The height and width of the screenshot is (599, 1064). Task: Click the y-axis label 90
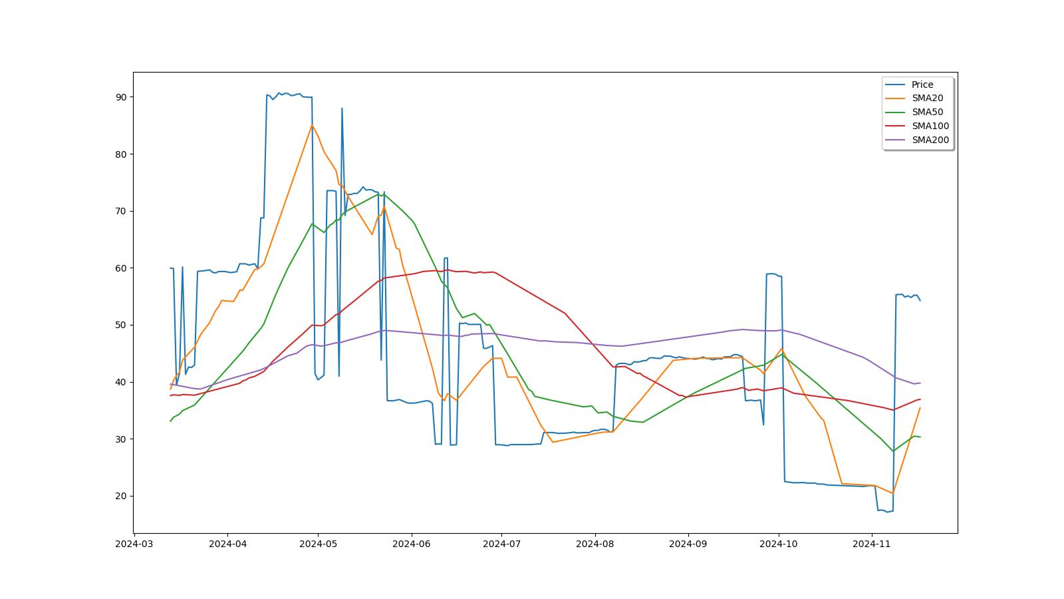[x=121, y=97]
